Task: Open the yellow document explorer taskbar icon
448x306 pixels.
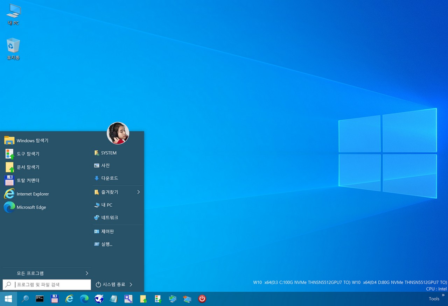Action: coord(143,299)
